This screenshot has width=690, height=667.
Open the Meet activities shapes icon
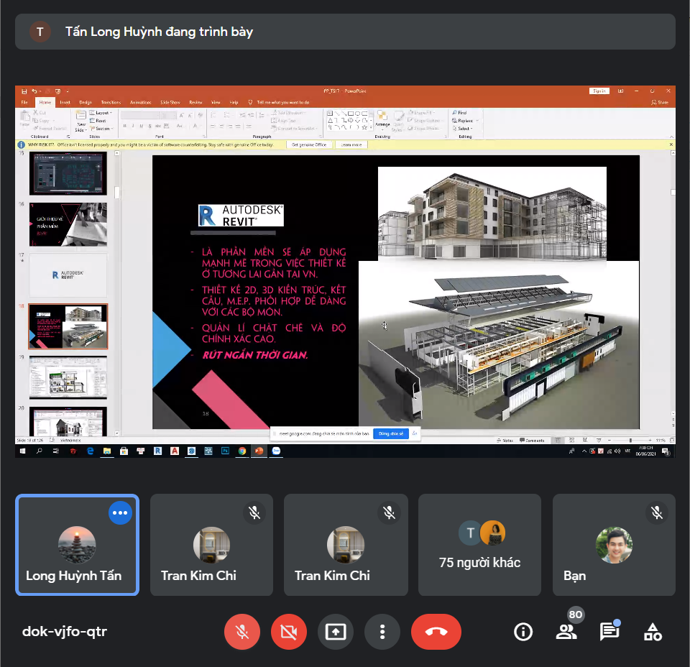[653, 632]
